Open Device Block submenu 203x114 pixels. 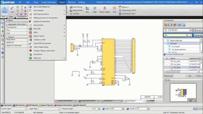47,25
